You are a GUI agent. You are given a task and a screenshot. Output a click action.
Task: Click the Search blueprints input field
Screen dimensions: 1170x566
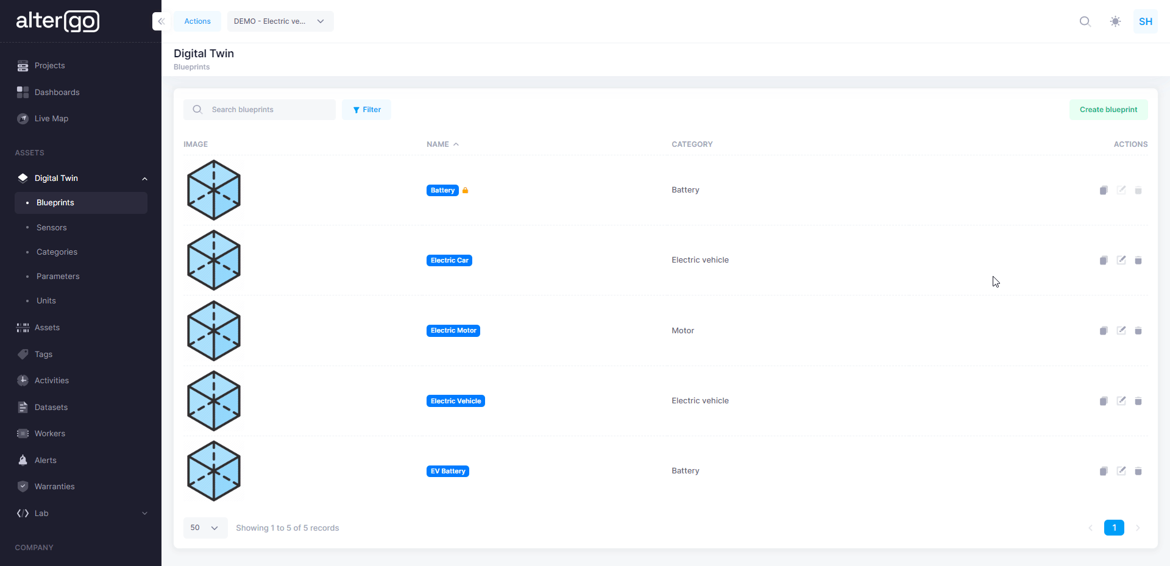click(268, 110)
